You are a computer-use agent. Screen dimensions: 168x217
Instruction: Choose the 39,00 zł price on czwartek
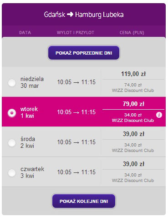133,164
